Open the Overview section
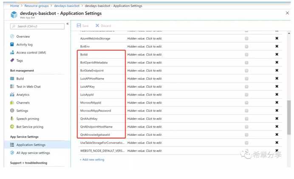 [x=23, y=36]
